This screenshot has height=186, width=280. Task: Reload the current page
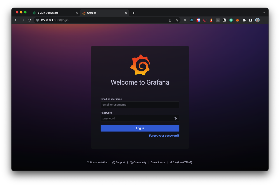coord(29,20)
